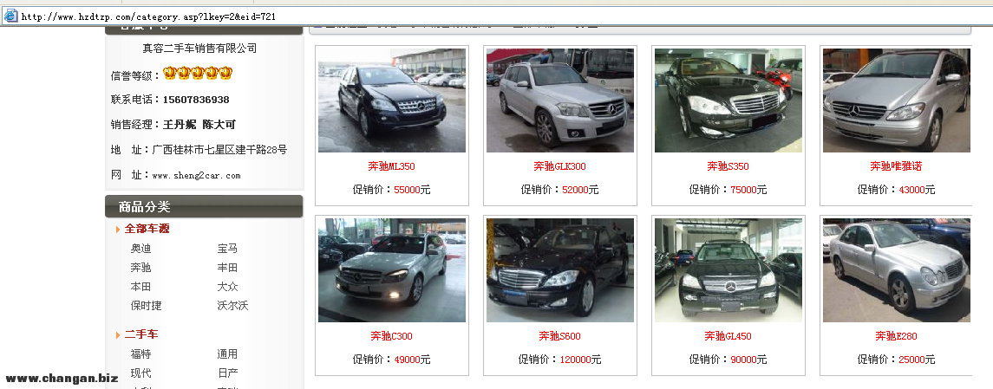Click the sales manager names 王丹妮 陈大可
Viewport: 993px width, 389px height.
click(x=199, y=125)
